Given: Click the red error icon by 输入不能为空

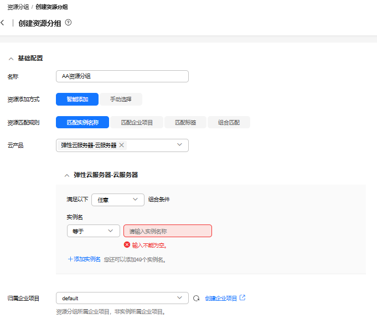Looking at the screenshot, I should point(127,245).
